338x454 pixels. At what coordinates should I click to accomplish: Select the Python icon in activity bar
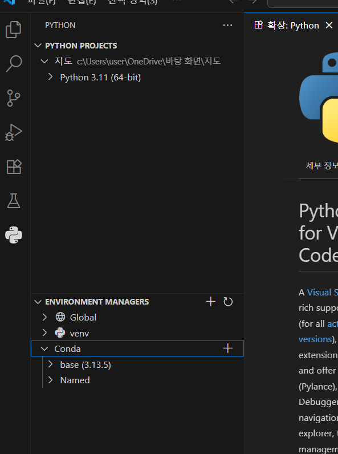14,235
